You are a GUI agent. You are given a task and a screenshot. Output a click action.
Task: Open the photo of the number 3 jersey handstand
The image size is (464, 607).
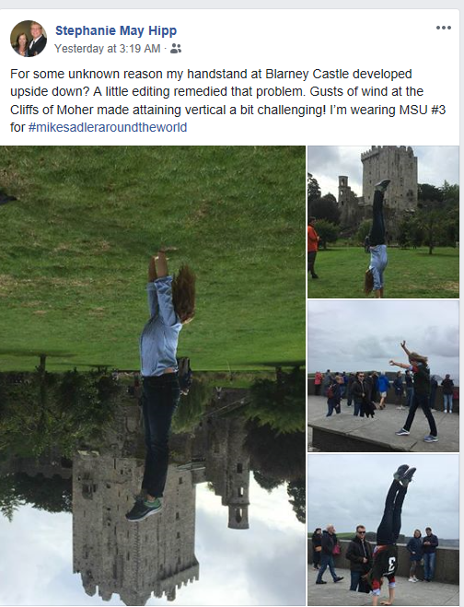[x=384, y=530]
